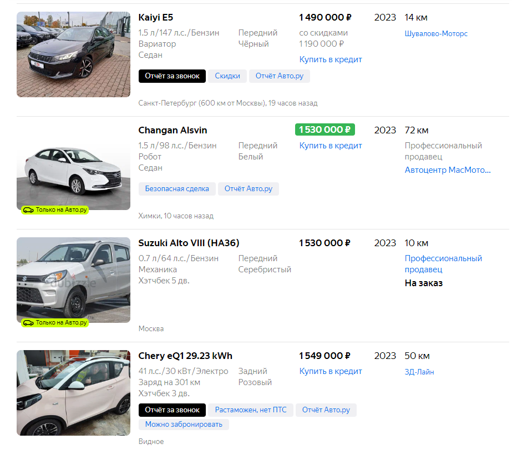Viewport: 512px width, 449px height.
Task: Open 'Автоцентр МасМото...' dealer link
Action: click(x=448, y=170)
